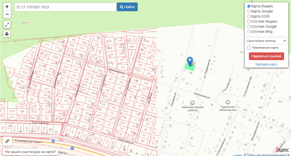The width and height of the screenshot is (292, 156).
Task: Activate the ruler measuring tool
Action: [x=8, y=141]
